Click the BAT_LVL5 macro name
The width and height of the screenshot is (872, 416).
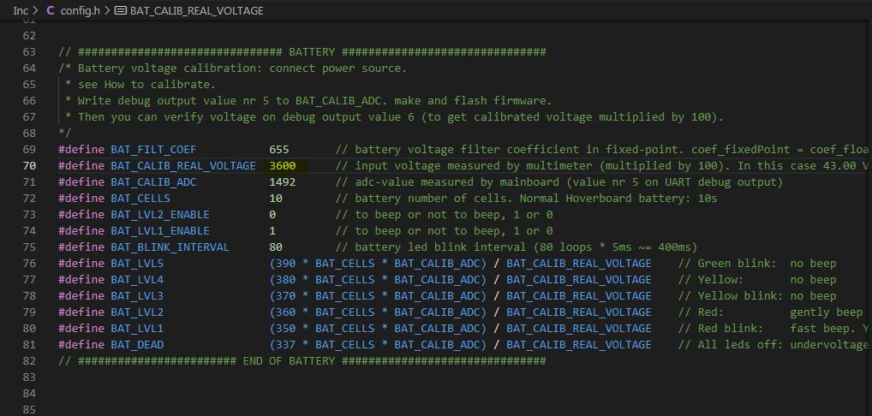tap(137, 263)
